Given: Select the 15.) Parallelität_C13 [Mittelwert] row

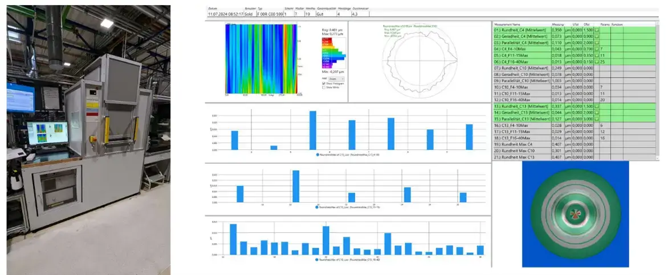Looking at the screenshot, I should [576, 119].
